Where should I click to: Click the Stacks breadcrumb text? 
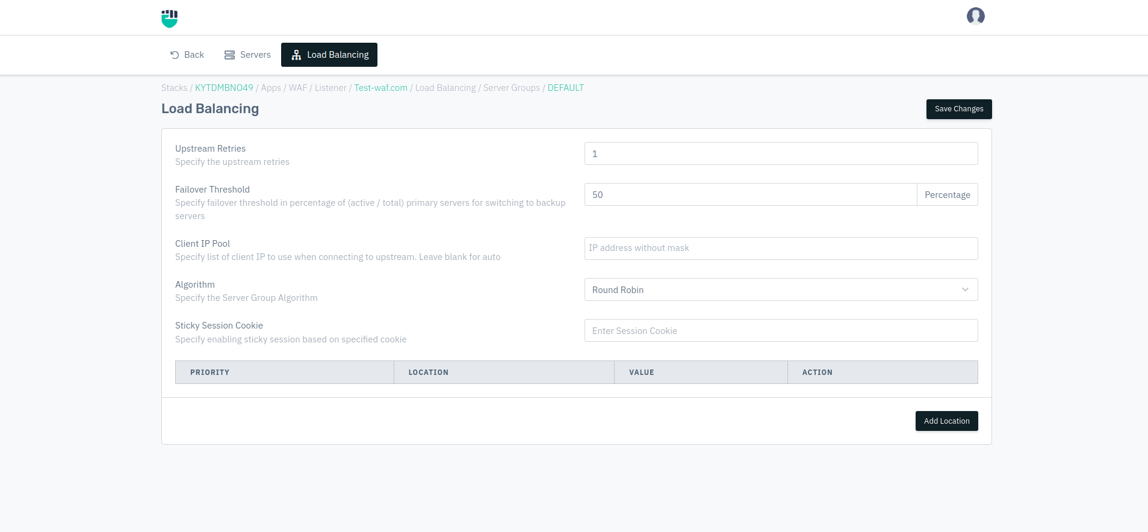pyautogui.click(x=175, y=88)
